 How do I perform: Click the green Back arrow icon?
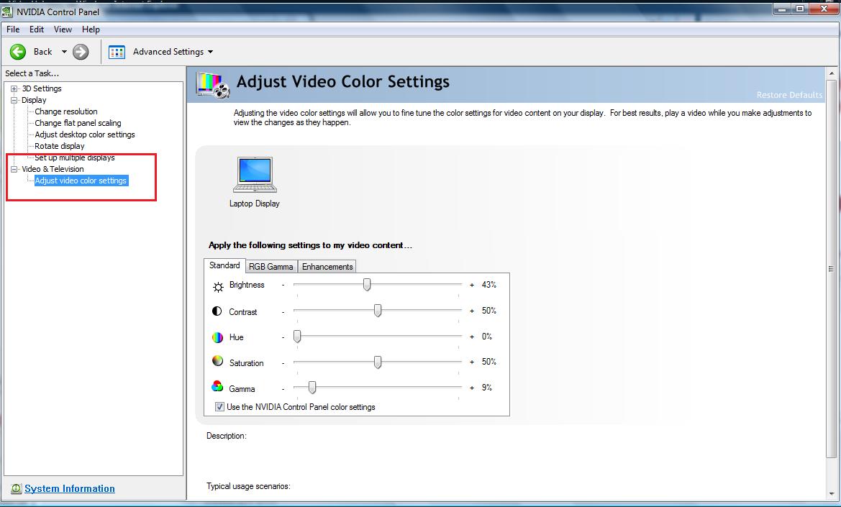18,52
